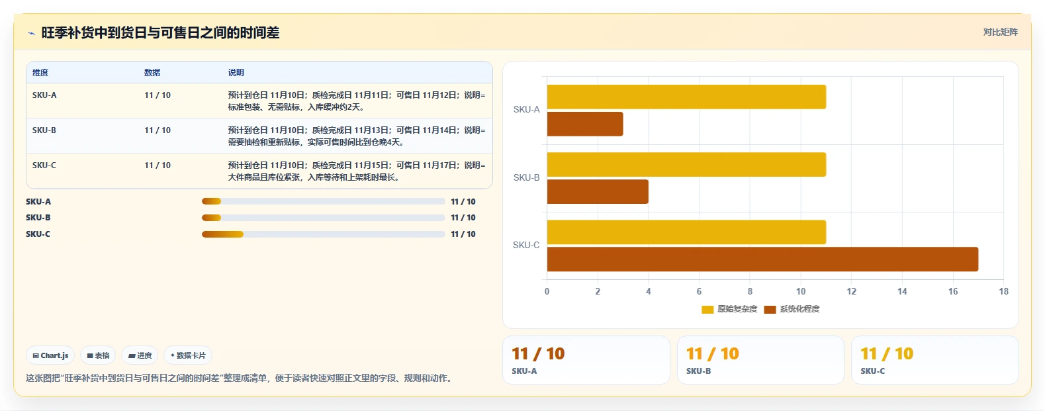Click the SKU-C label on the chart axis
1045x411 pixels.
(526, 245)
